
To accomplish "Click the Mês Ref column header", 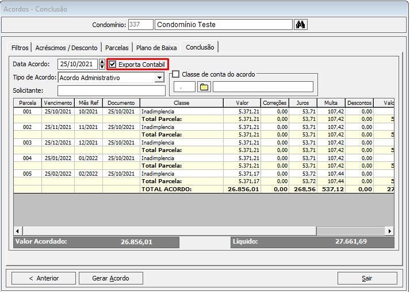I will (89, 103).
